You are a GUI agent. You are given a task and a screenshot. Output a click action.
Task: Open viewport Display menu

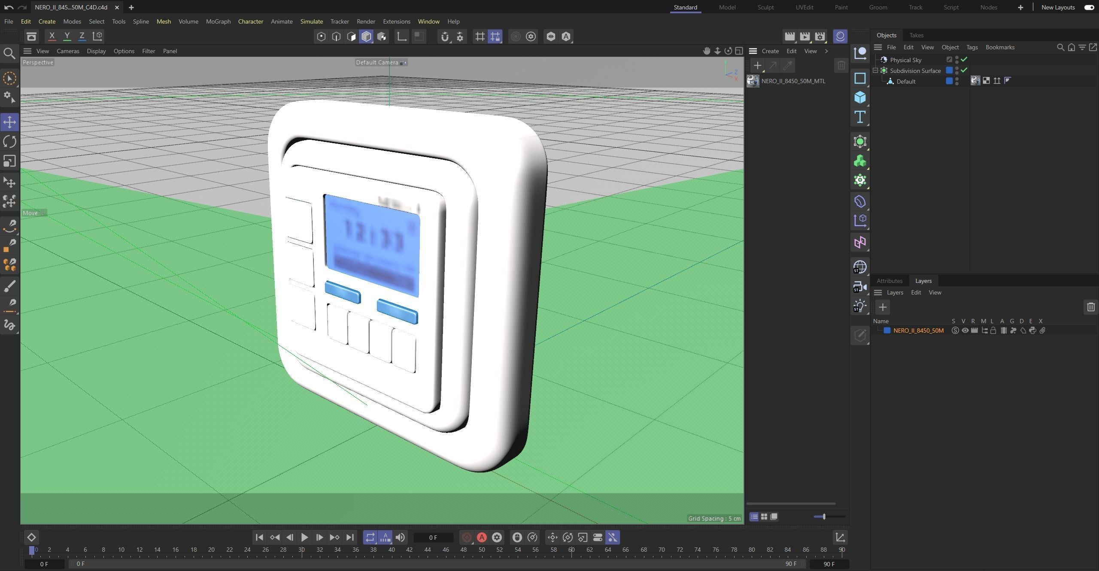point(96,51)
